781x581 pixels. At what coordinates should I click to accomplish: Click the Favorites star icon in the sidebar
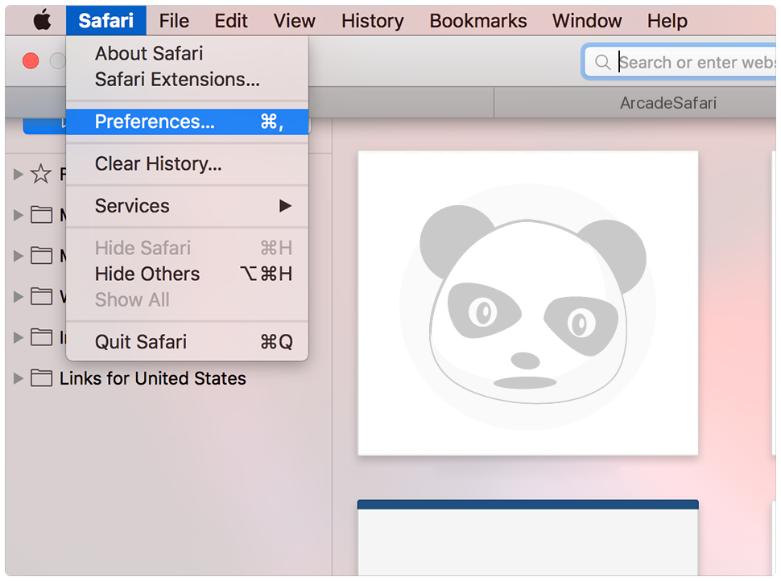(40, 174)
